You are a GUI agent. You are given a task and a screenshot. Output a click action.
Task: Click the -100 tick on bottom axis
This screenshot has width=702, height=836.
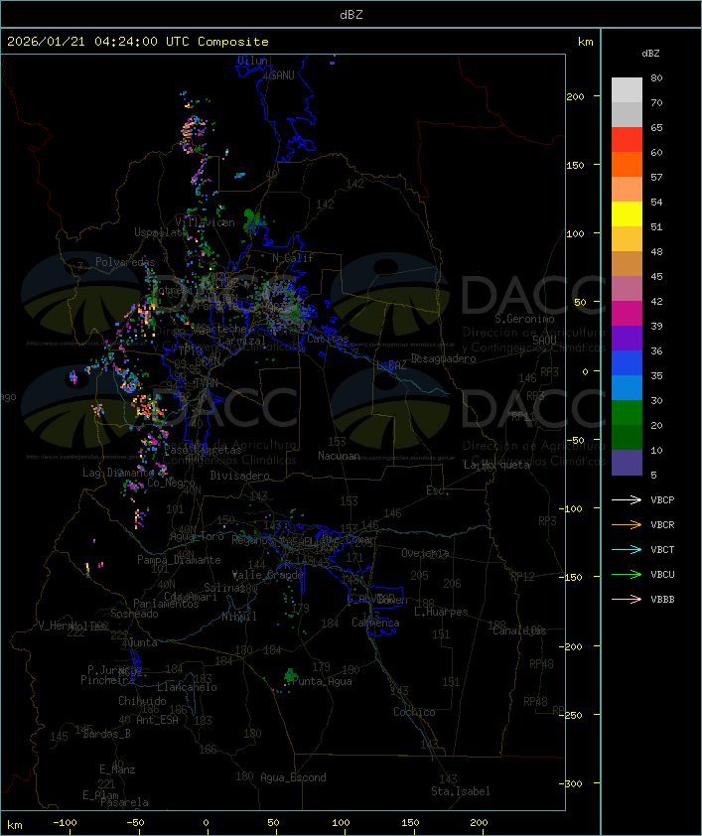[x=66, y=823]
